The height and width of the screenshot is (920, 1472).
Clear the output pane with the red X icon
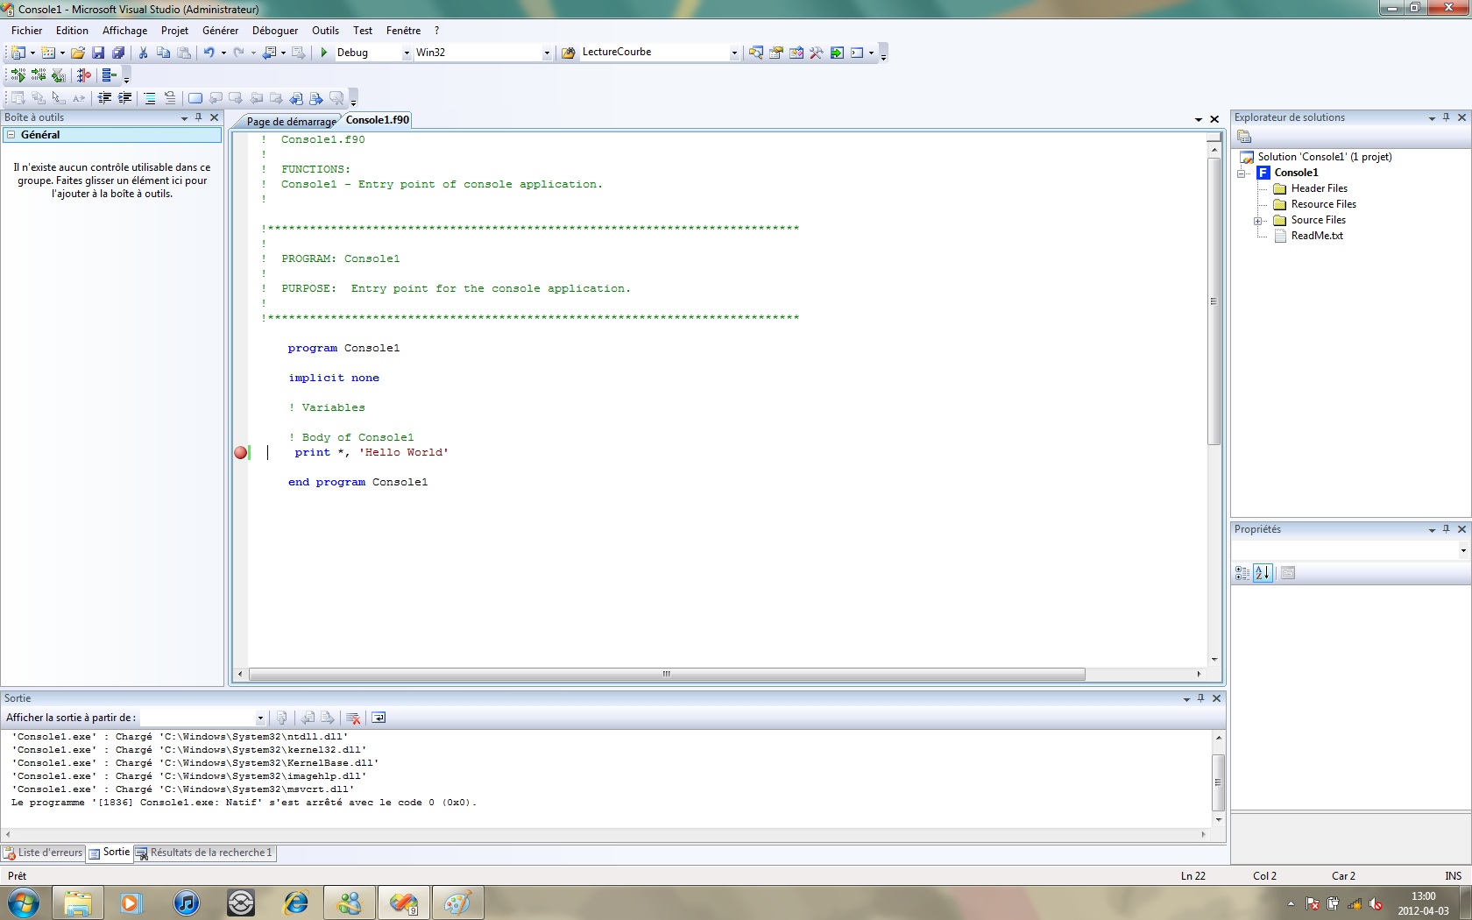(x=353, y=718)
